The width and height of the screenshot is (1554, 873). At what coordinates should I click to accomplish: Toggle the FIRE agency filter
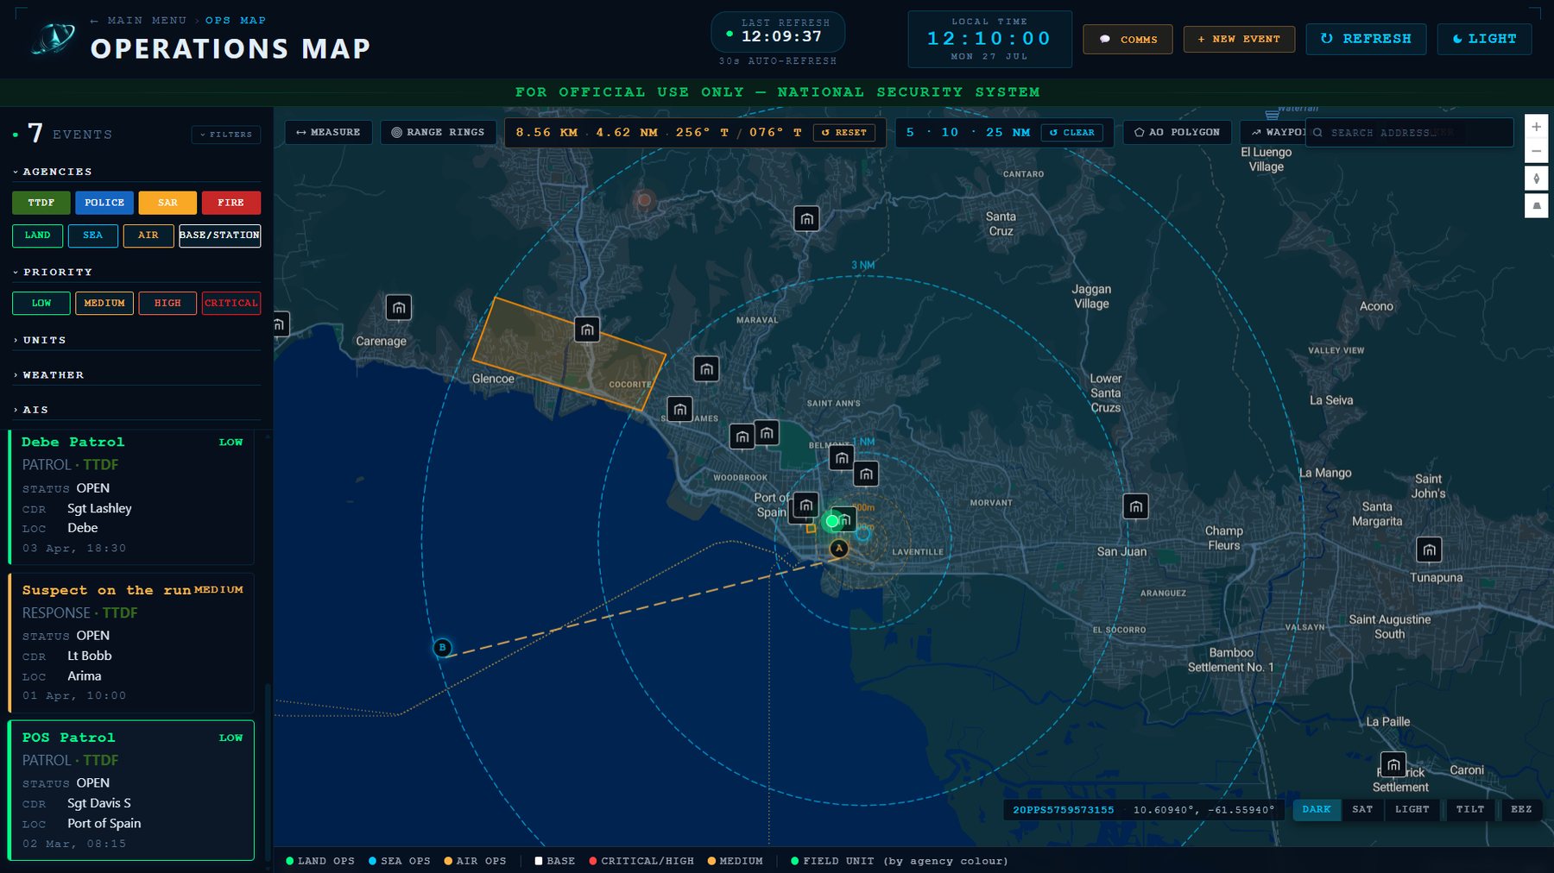pyautogui.click(x=231, y=203)
